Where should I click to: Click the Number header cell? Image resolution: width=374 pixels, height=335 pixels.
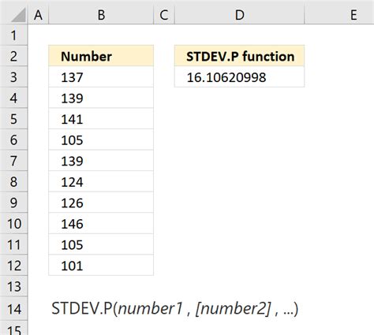point(101,56)
